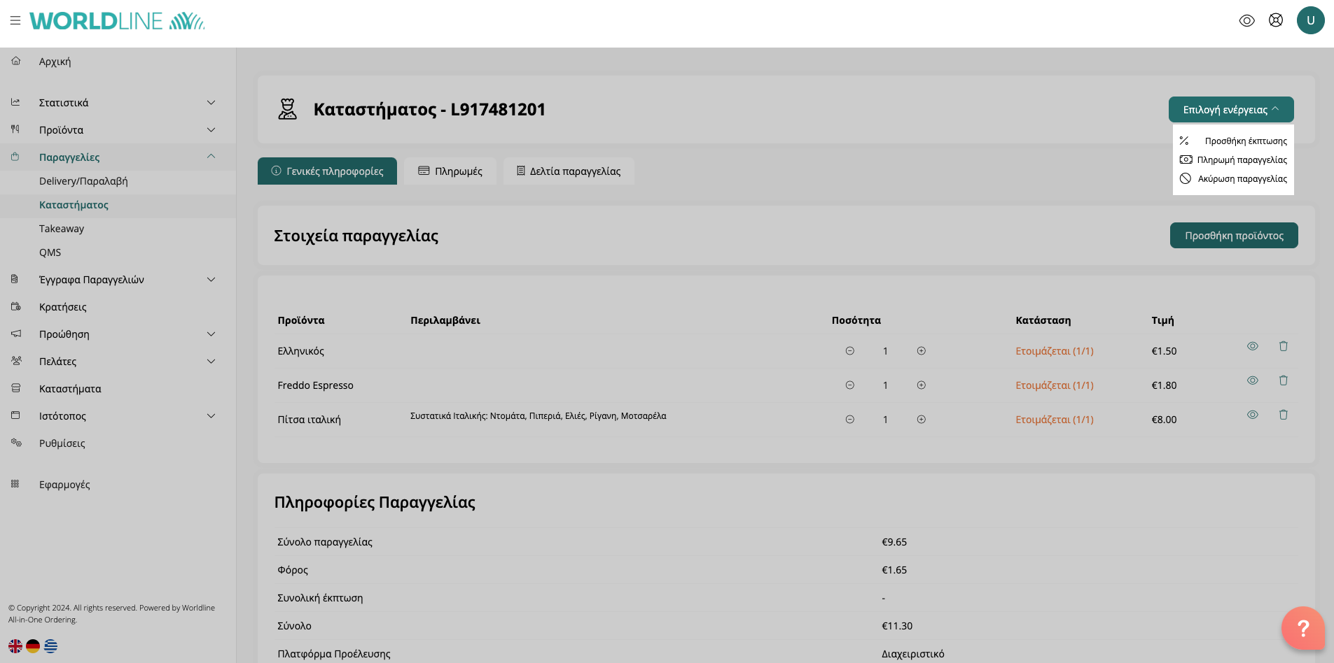Switch to the Πληρωμές tab

tap(450, 171)
